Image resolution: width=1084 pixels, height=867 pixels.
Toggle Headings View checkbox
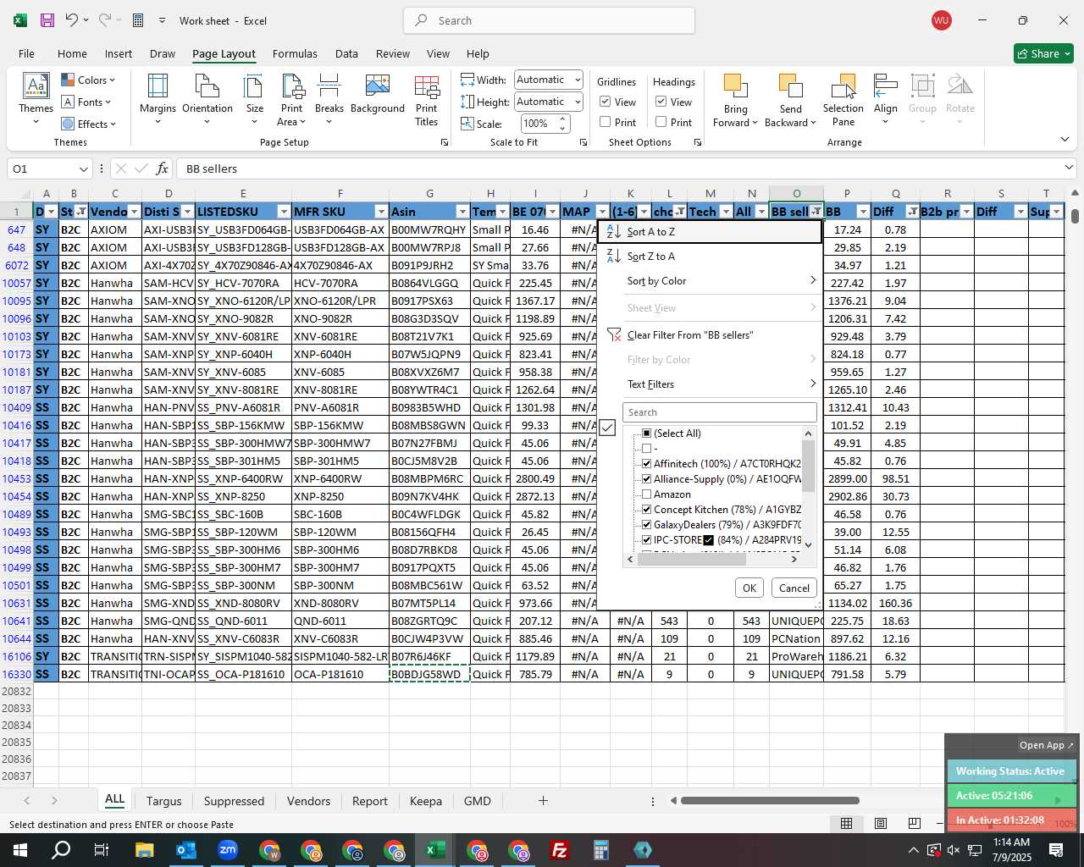point(661,102)
